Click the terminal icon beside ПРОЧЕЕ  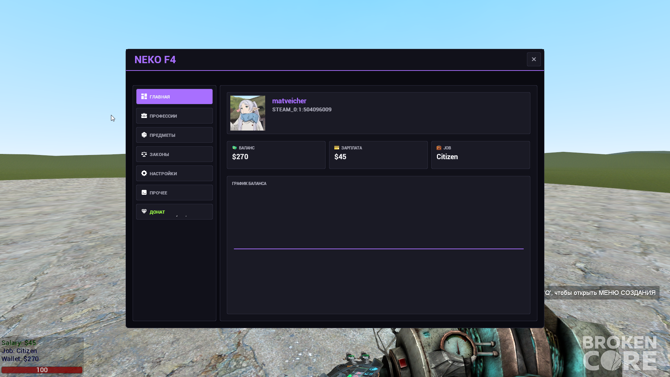tap(144, 192)
